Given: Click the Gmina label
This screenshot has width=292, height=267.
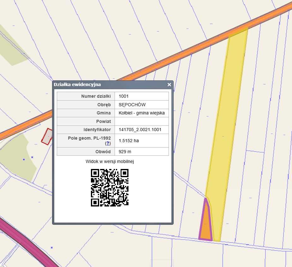Looking at the screenshot, I should coord(104,113).
